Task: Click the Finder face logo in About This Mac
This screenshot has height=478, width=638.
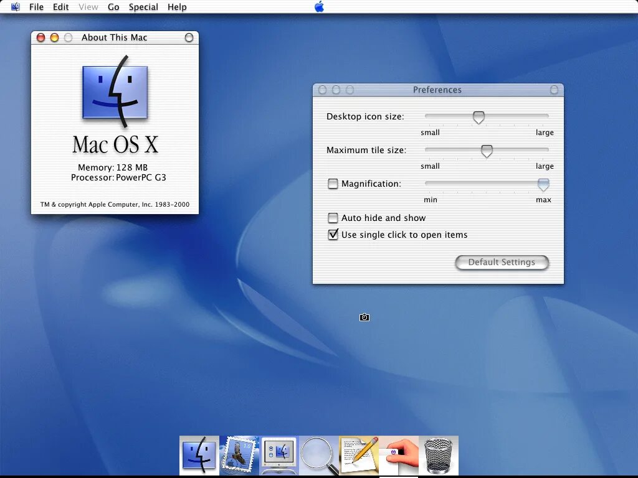Action: click(115, 91)
